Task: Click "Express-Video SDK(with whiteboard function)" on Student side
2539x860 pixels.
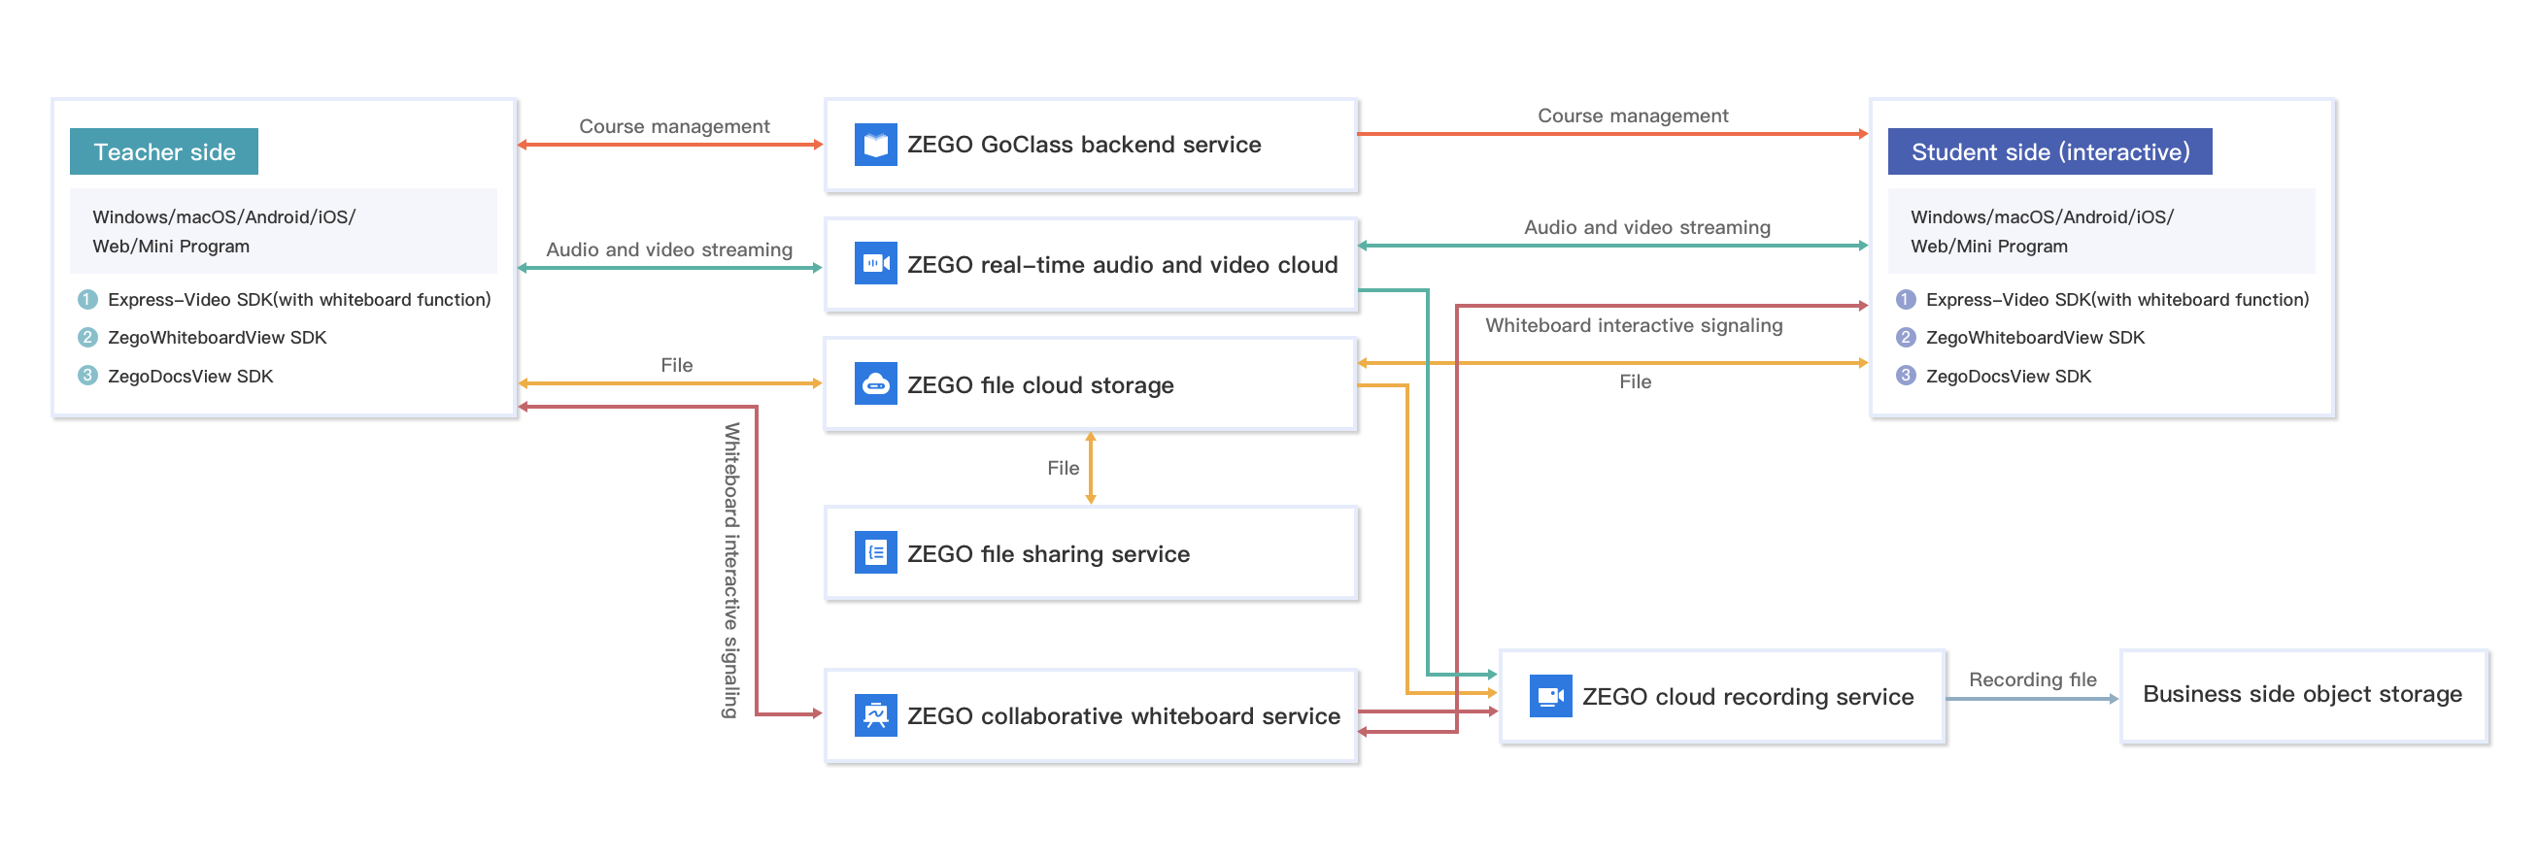Action: tap(2117, 300)
